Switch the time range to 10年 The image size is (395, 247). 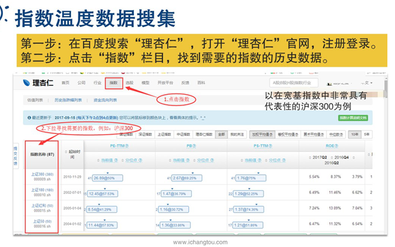click(x=355, y=135)
